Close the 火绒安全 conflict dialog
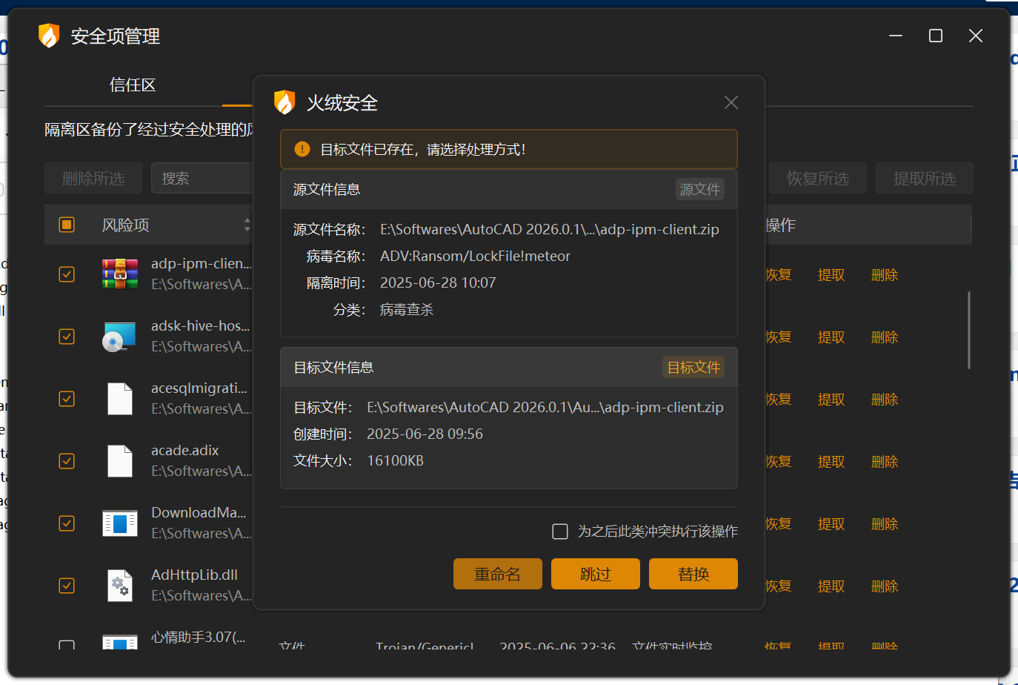This screenshot has width=1018, height=685. point(731,102)
